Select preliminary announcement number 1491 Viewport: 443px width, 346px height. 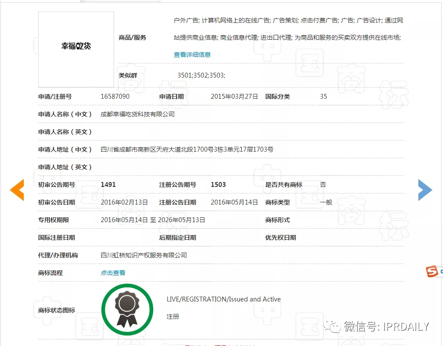(108, 185)
